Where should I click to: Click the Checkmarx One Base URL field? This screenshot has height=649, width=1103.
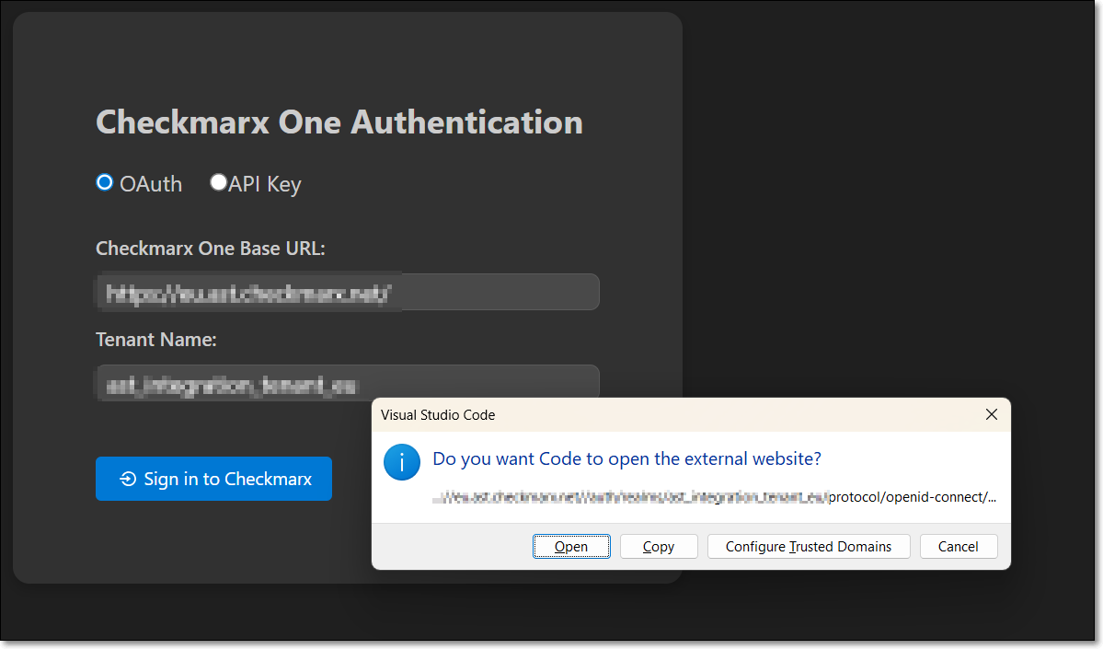pos(347,292)
